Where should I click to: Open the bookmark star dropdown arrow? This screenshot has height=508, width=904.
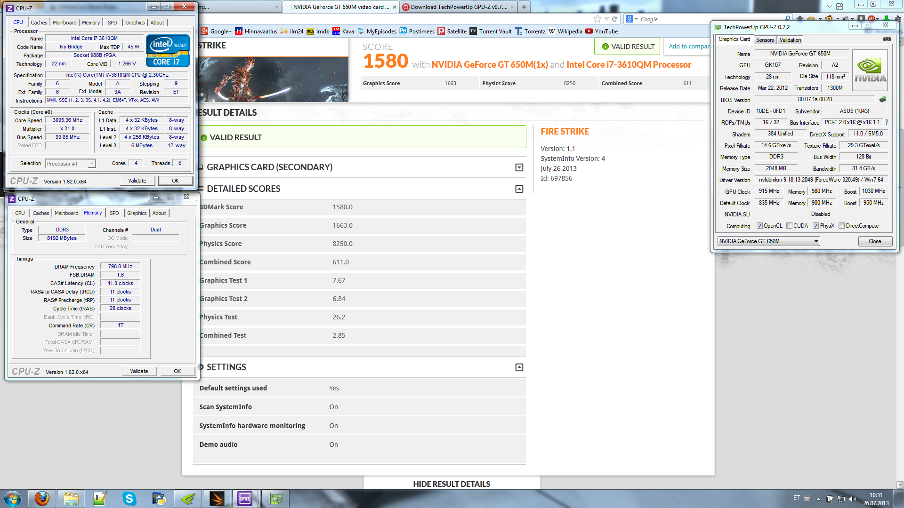click(x=606, y=19)
